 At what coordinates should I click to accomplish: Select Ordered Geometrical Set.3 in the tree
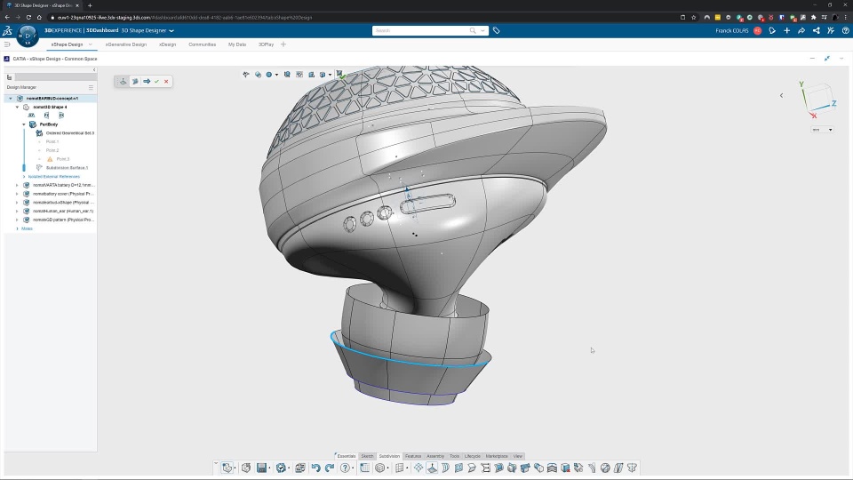(69, 132)
